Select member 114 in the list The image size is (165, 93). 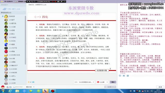click(x=13, y=27)
